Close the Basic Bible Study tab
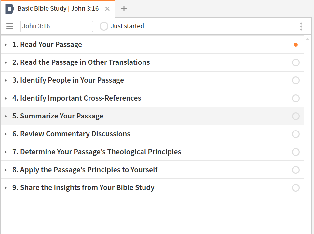This screenshot has width=314, height=234. coord(107,9)
